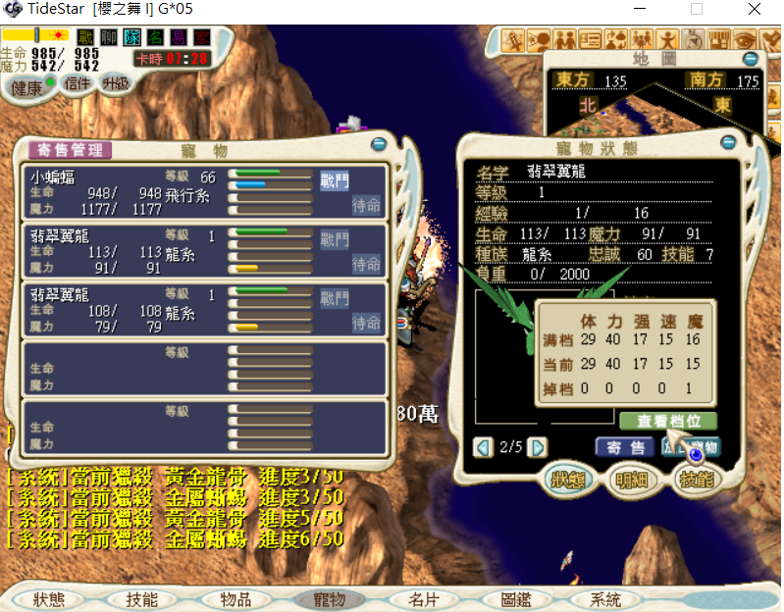Click the 寄售 consign button
784x612 pixels.
pos(625,447)
